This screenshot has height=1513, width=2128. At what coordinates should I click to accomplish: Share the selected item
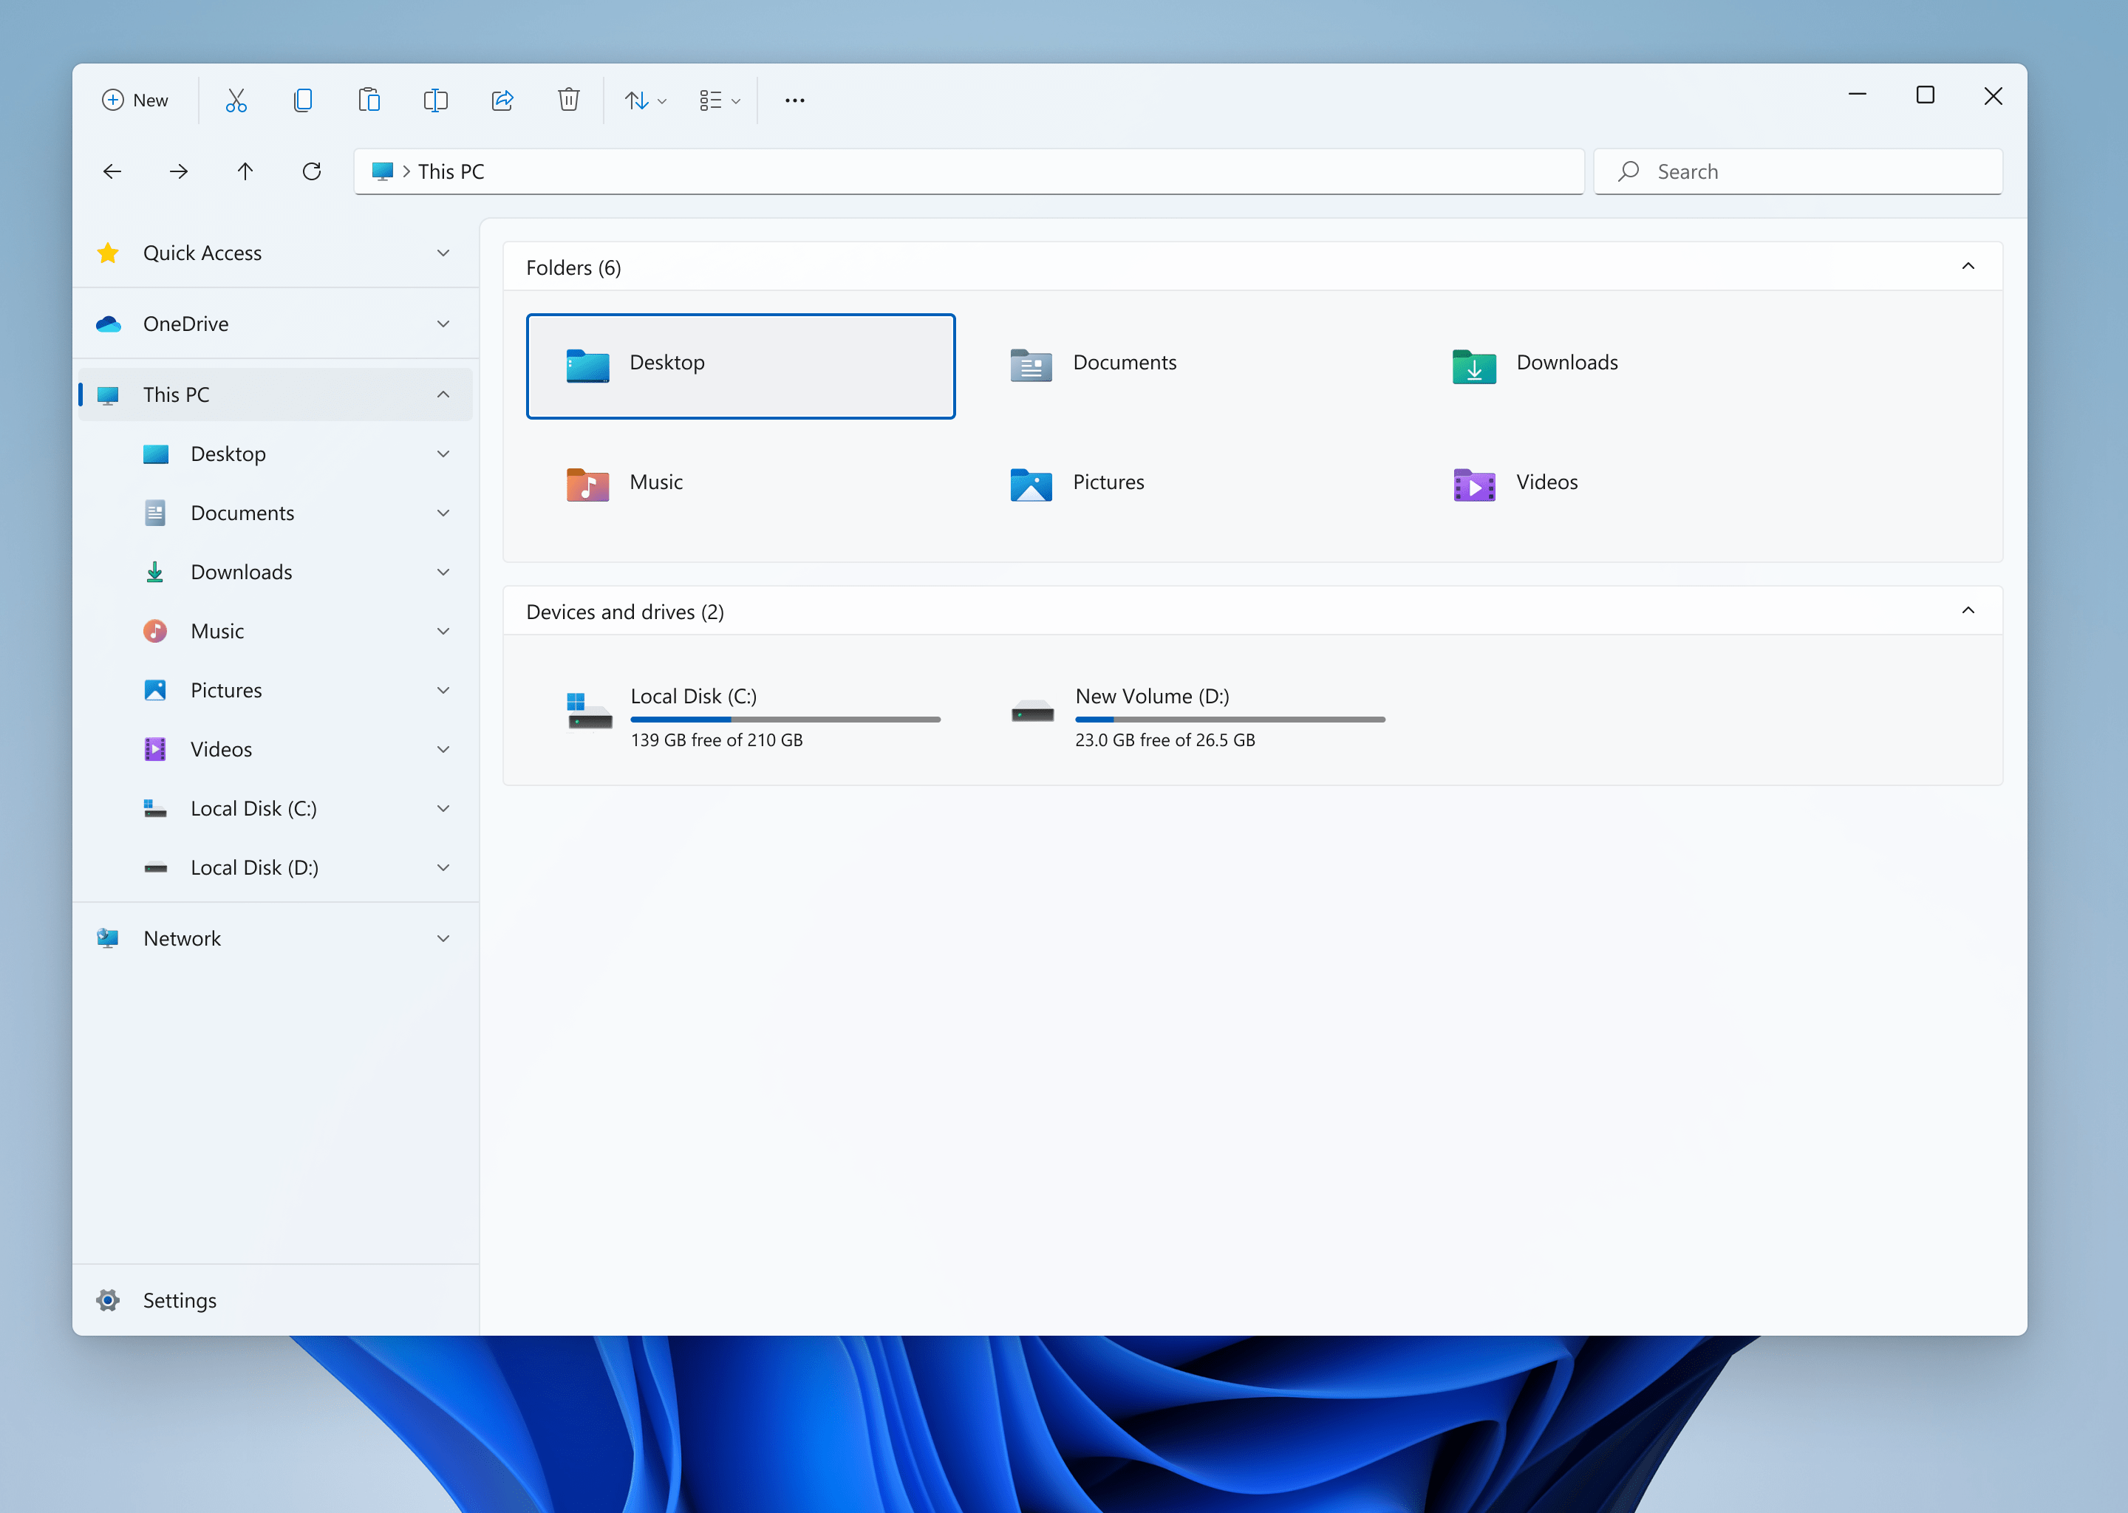(x=502, y=100)
